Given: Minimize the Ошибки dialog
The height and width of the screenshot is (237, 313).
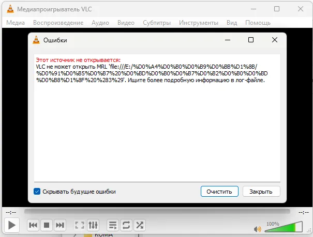Looking at the screenshot, I should tap(228, 40).
